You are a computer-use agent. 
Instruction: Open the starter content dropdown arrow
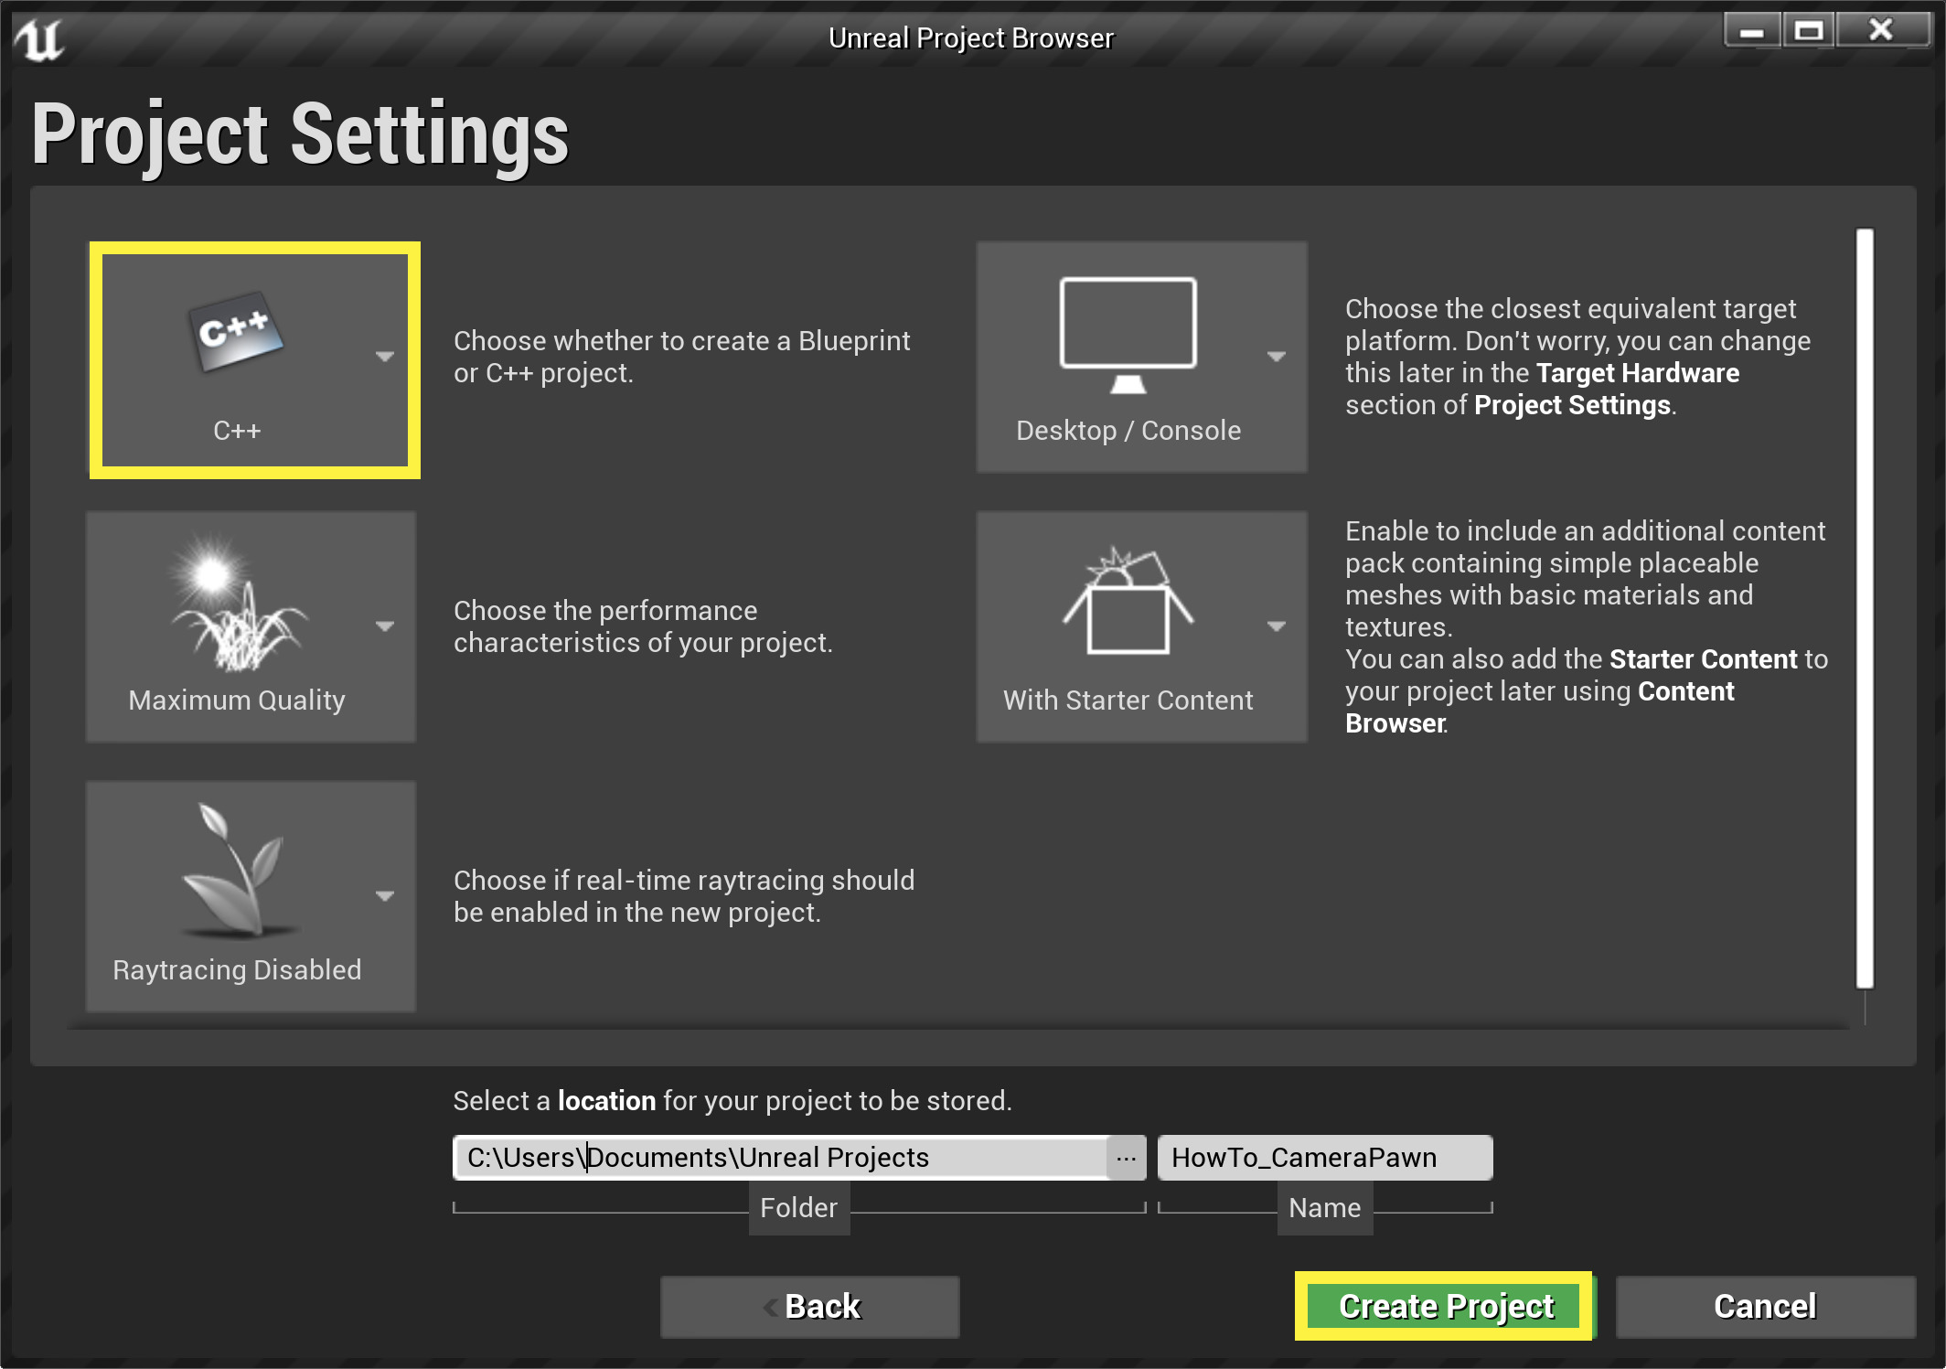pos(1276,626)
